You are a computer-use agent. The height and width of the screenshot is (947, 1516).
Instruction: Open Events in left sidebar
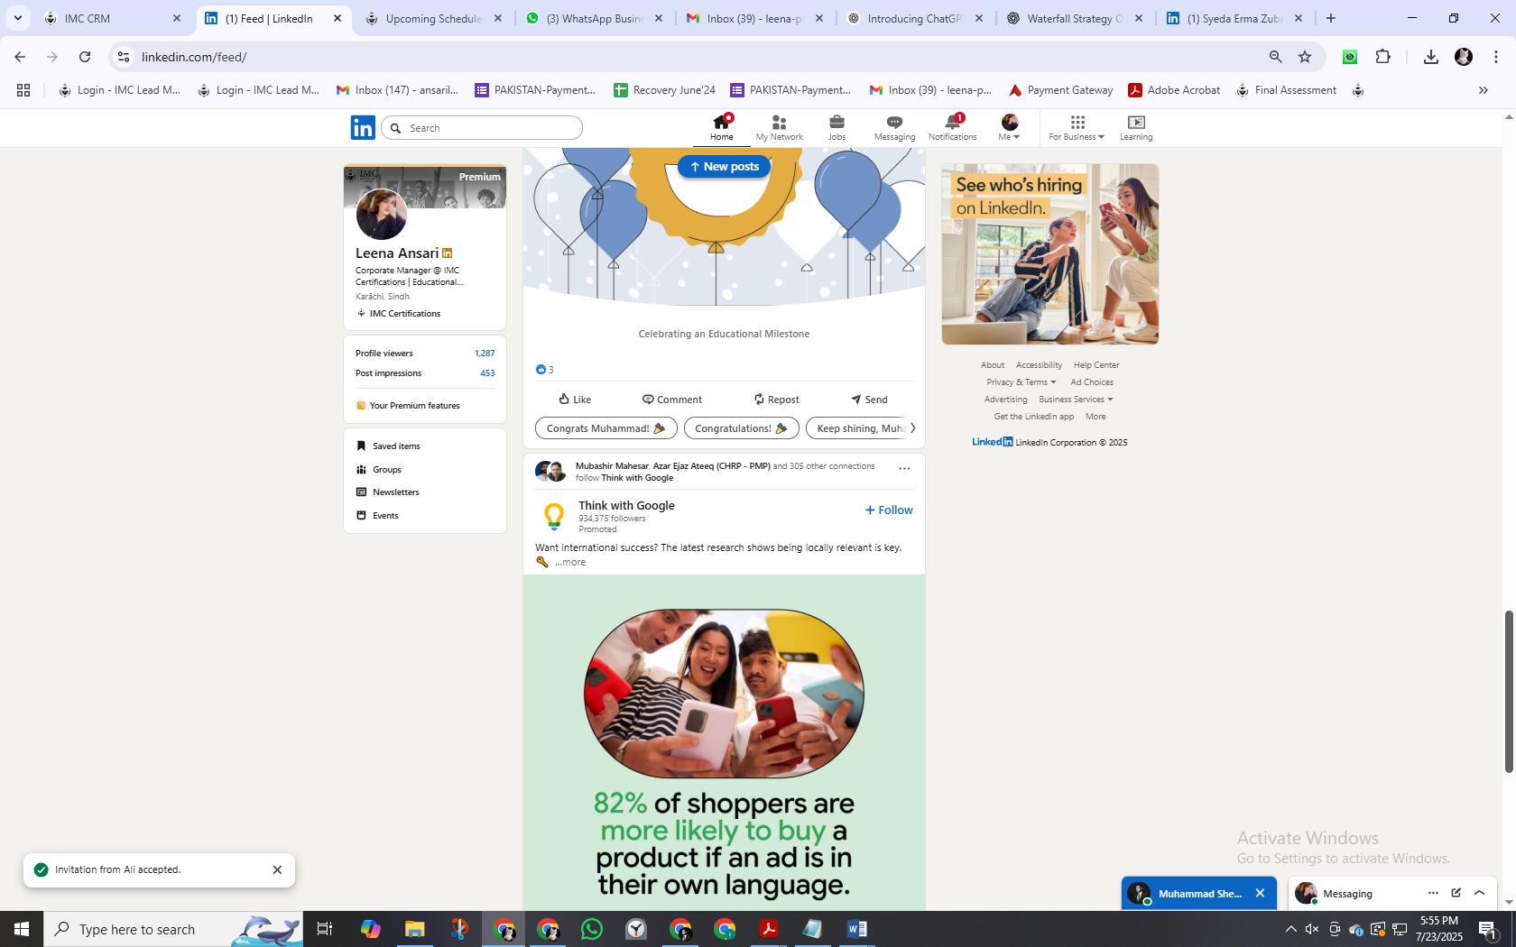377,516
